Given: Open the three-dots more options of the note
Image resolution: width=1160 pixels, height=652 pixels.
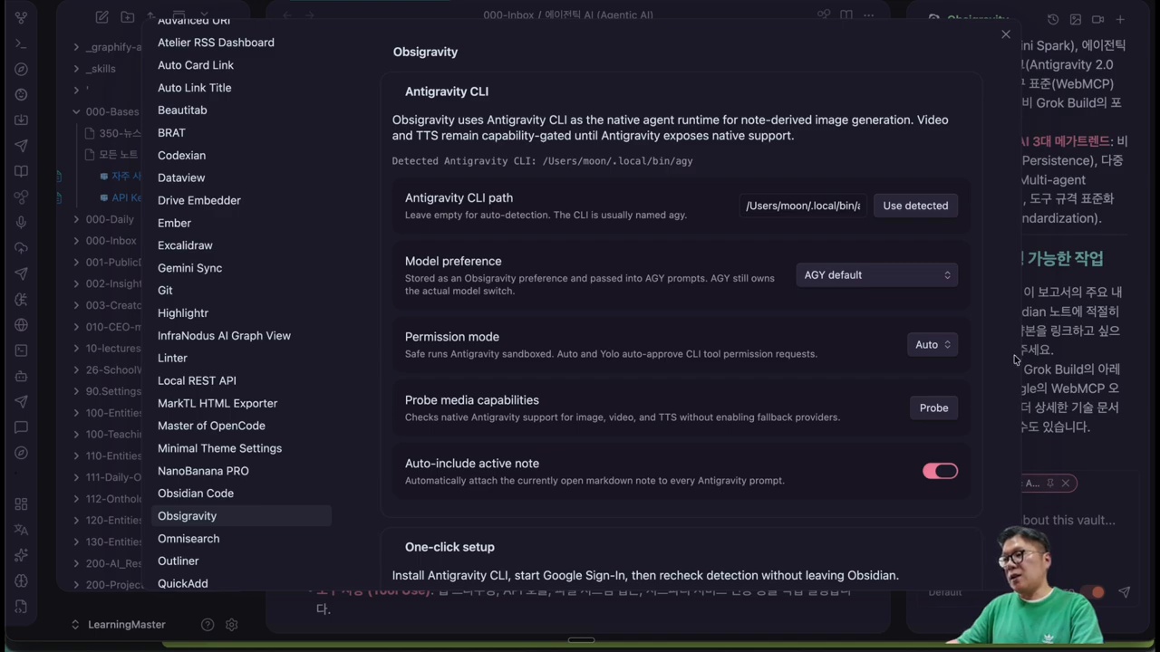Looking at the screenshot, I should [868, 15].
